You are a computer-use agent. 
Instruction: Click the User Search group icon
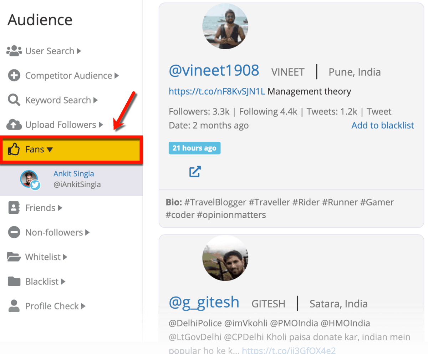[14, 51]
